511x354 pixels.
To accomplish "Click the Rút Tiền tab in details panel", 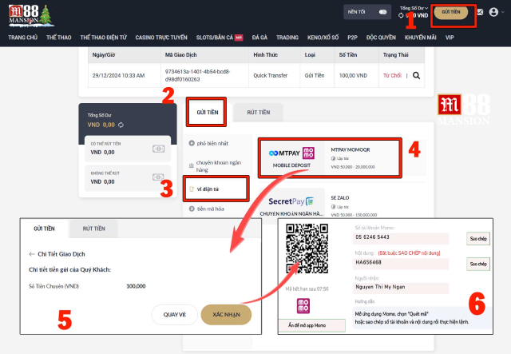I will pyautogui.click(x=94, y=229).
